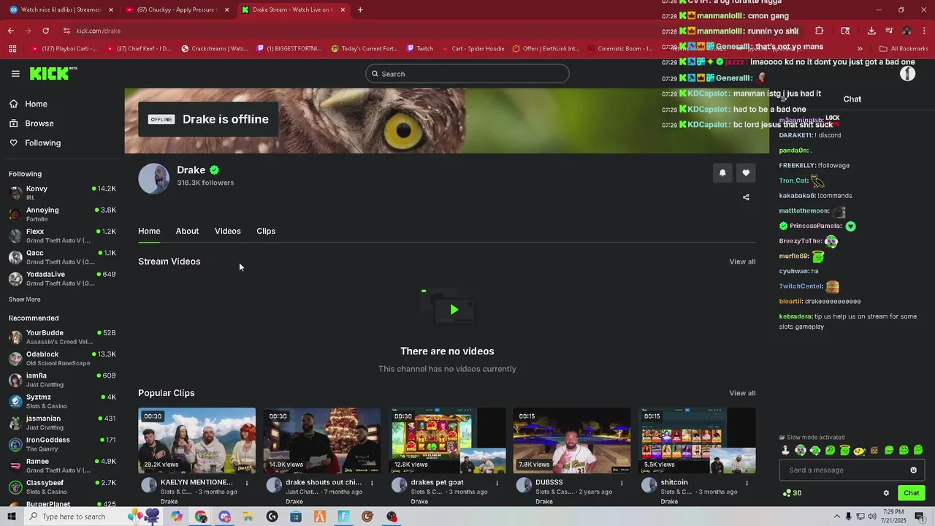Click View all for Stream Videos
Image resolution: width=935 pixels, height=526 pixels.
[x=742, y=262]
